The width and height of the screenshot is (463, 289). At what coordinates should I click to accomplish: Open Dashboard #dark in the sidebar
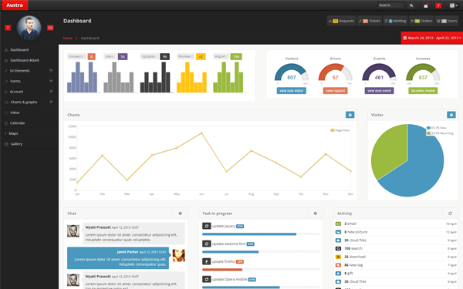point(29,60)
